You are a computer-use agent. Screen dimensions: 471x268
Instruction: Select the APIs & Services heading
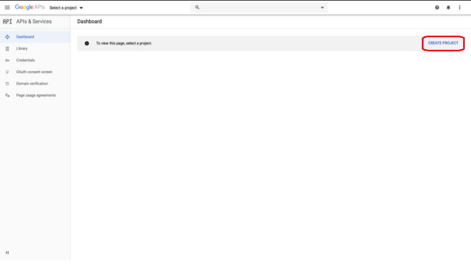point(34,21)
